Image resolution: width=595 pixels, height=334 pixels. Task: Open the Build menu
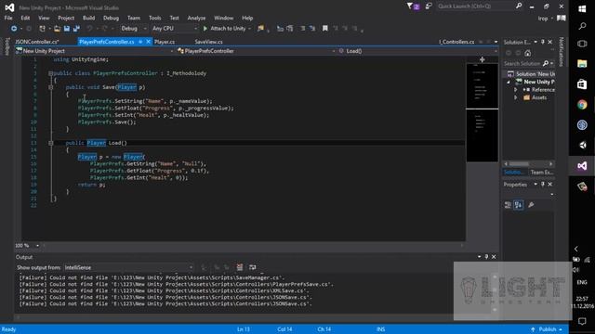click(89, 18)
